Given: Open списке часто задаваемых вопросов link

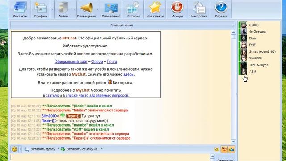Looking at the screenshot, I should click(x=97, y=95).
